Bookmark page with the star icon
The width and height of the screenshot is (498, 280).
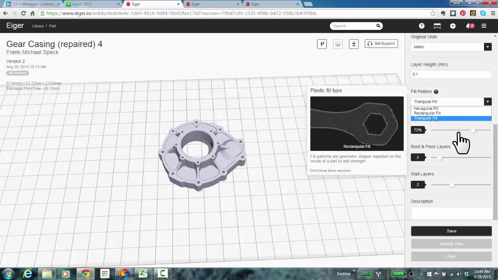[433, 13]
